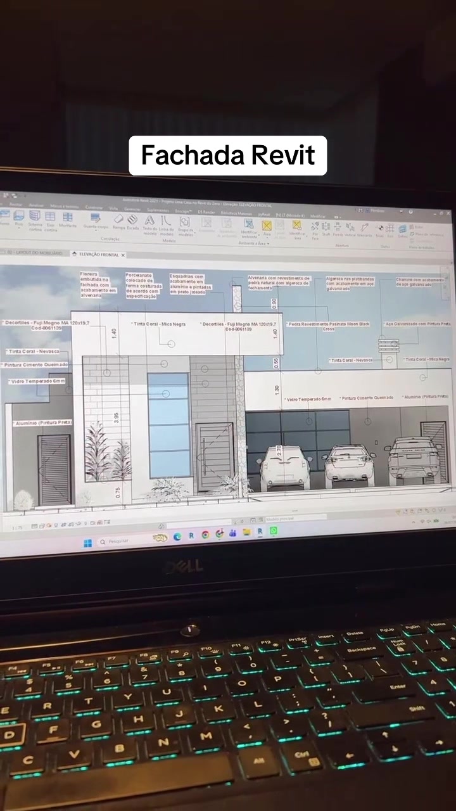Screen dimensions: 456x811
Task: Select the Identificar ambiente tool
Action: point(250,228)
